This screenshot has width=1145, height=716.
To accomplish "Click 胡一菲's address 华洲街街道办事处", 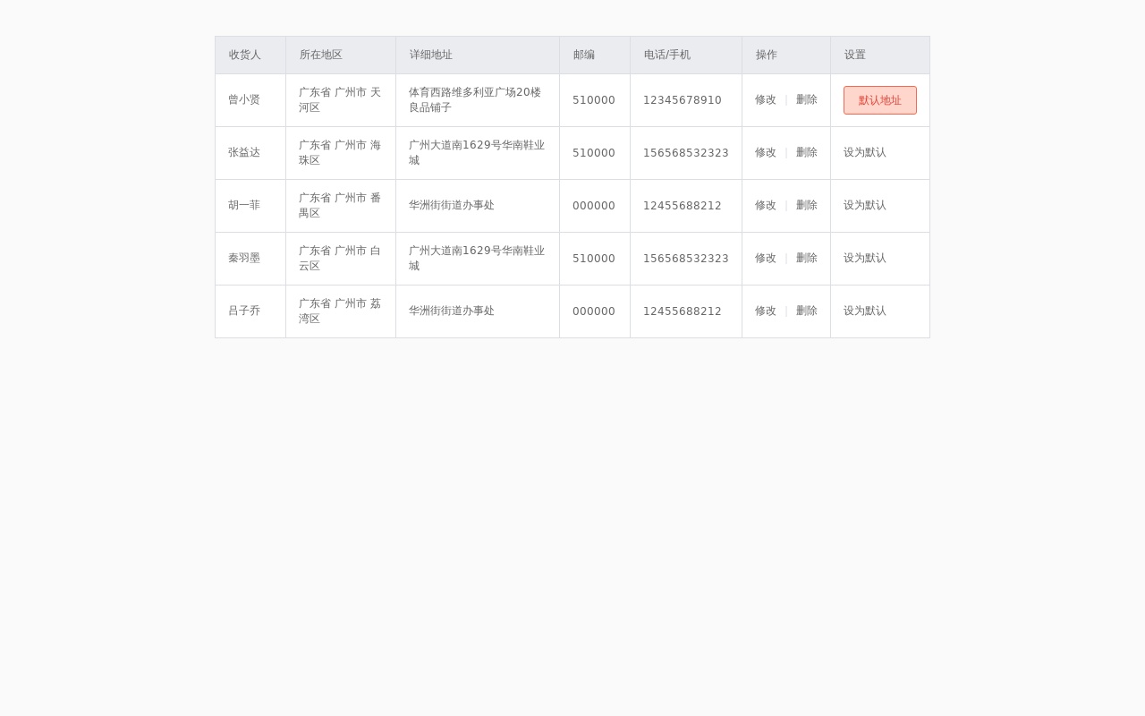I will 452,205.
